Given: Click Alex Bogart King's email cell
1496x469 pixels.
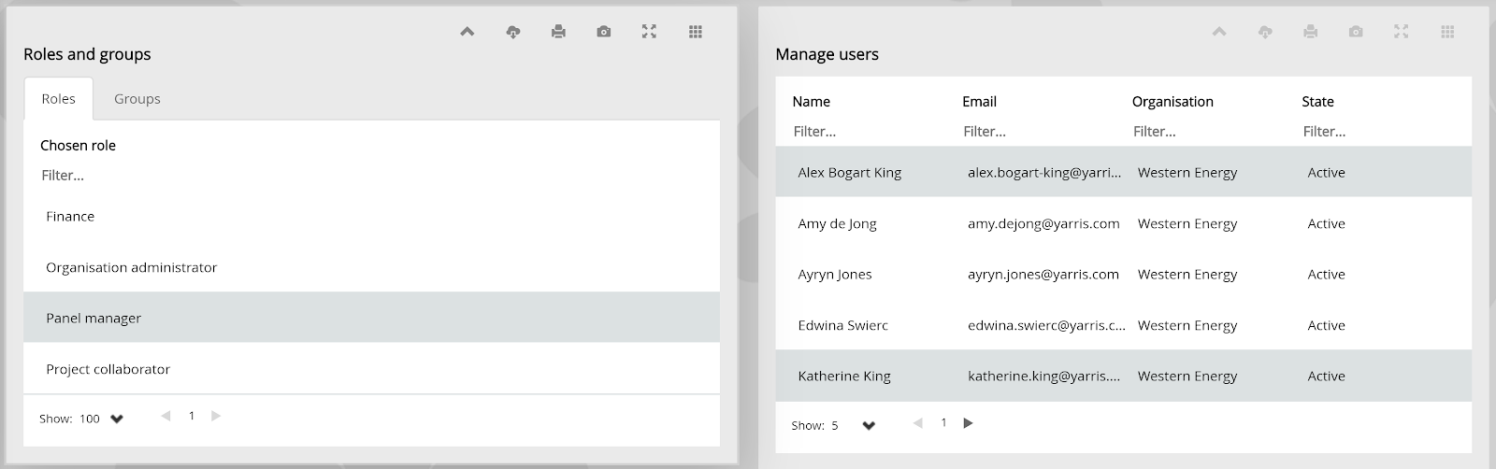Looking at the screenshot, I should (1044, 173).
